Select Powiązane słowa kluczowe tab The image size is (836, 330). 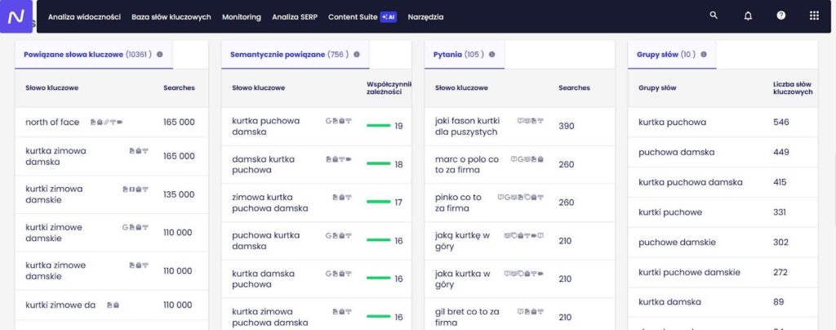[x=94, y=55]
